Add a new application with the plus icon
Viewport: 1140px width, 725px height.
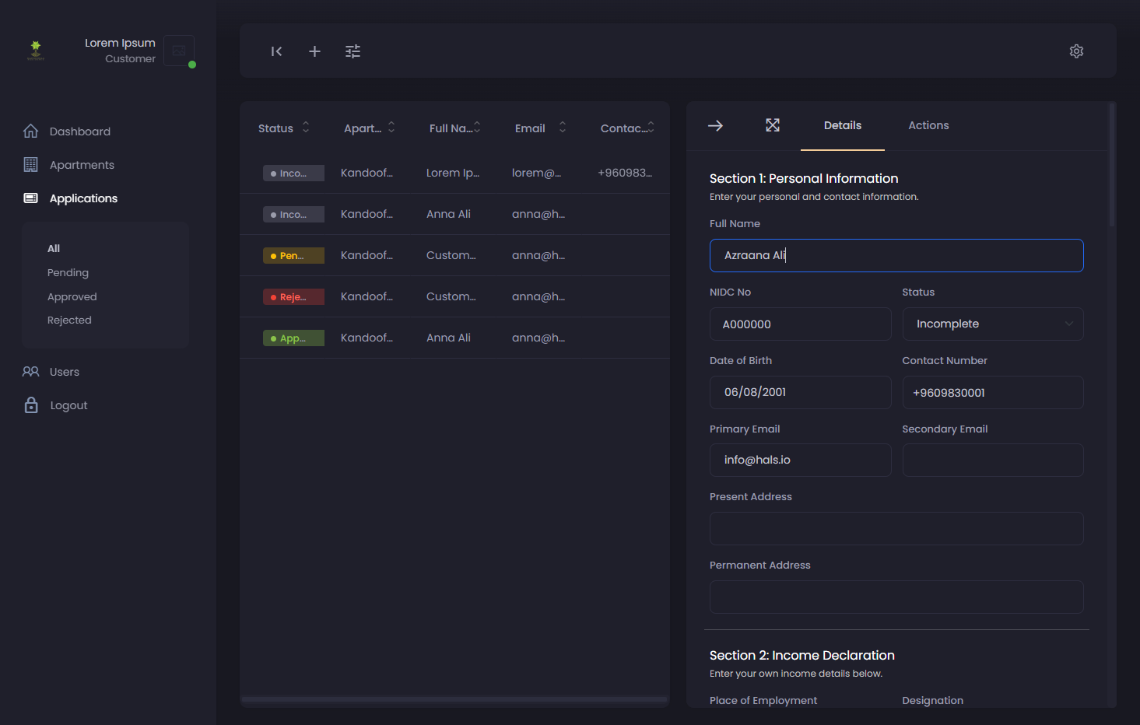(314, 51)
